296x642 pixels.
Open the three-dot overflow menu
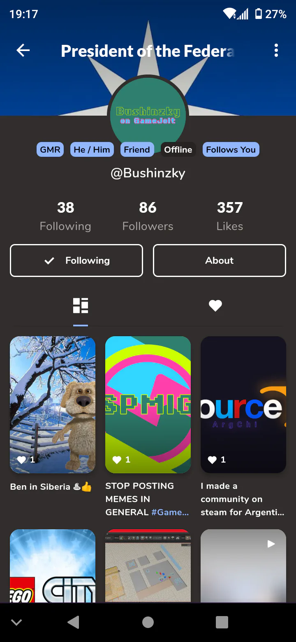click(276, 51)
